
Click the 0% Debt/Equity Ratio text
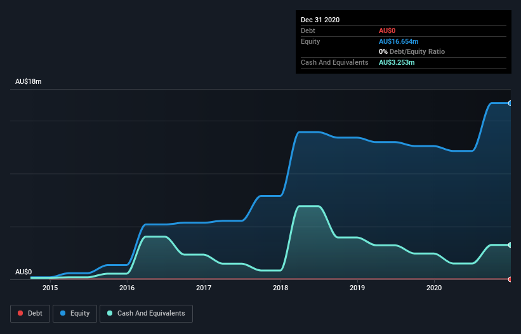coord(412,51)
